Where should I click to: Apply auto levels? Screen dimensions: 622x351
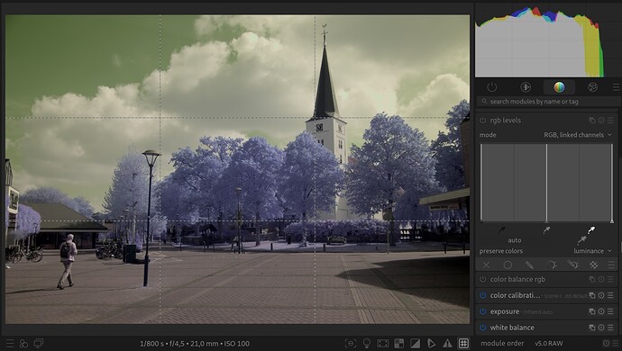pos(515,240)
